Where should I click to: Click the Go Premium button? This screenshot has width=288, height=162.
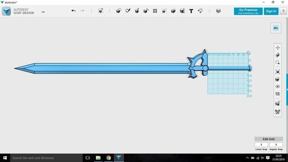pos(248,11)
